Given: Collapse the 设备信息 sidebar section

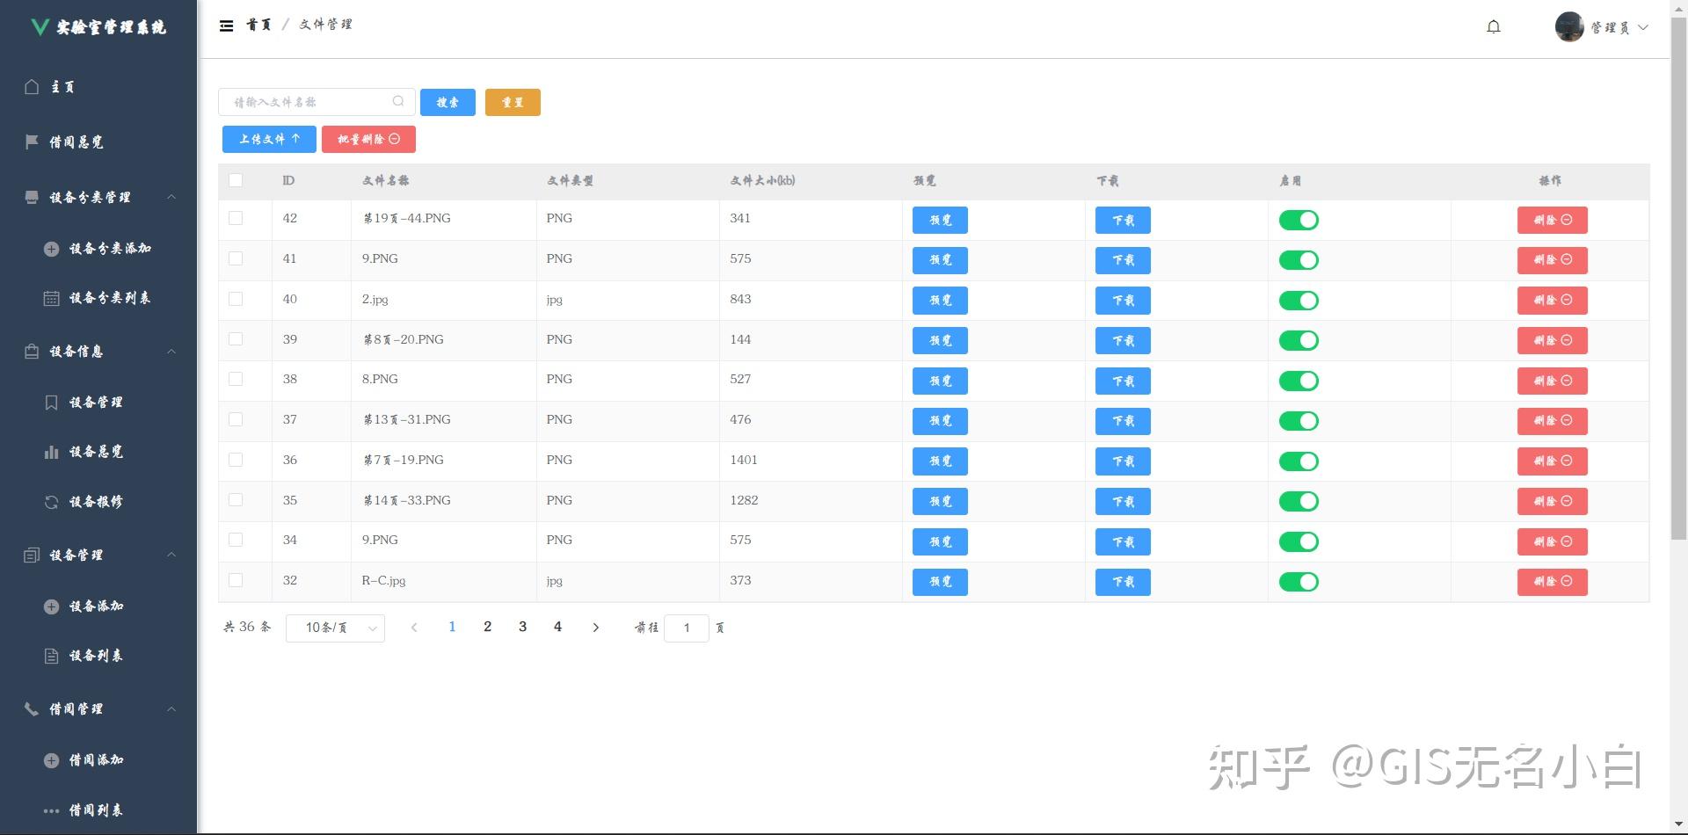Looking at the screenshot, I should (172, 351).
